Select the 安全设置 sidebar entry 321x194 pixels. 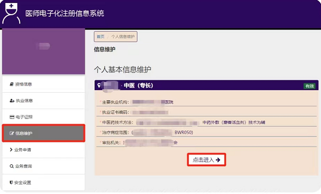43,182
